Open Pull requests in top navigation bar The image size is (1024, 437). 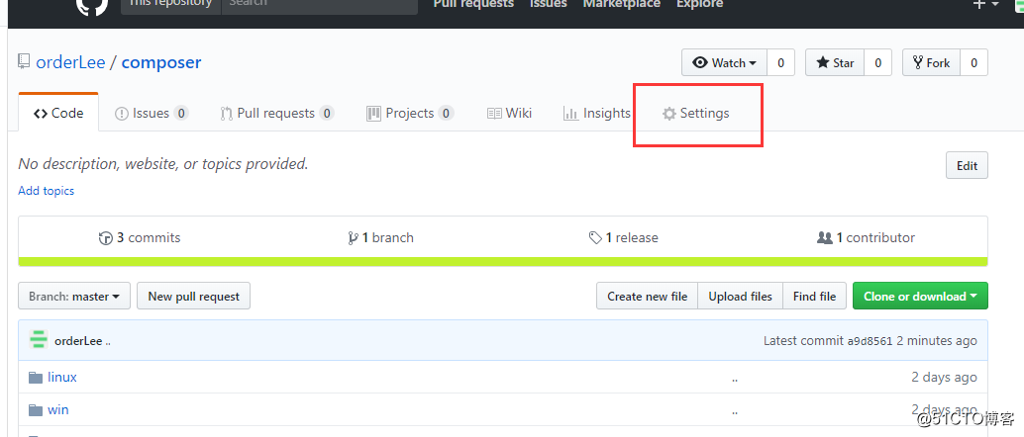474,4
